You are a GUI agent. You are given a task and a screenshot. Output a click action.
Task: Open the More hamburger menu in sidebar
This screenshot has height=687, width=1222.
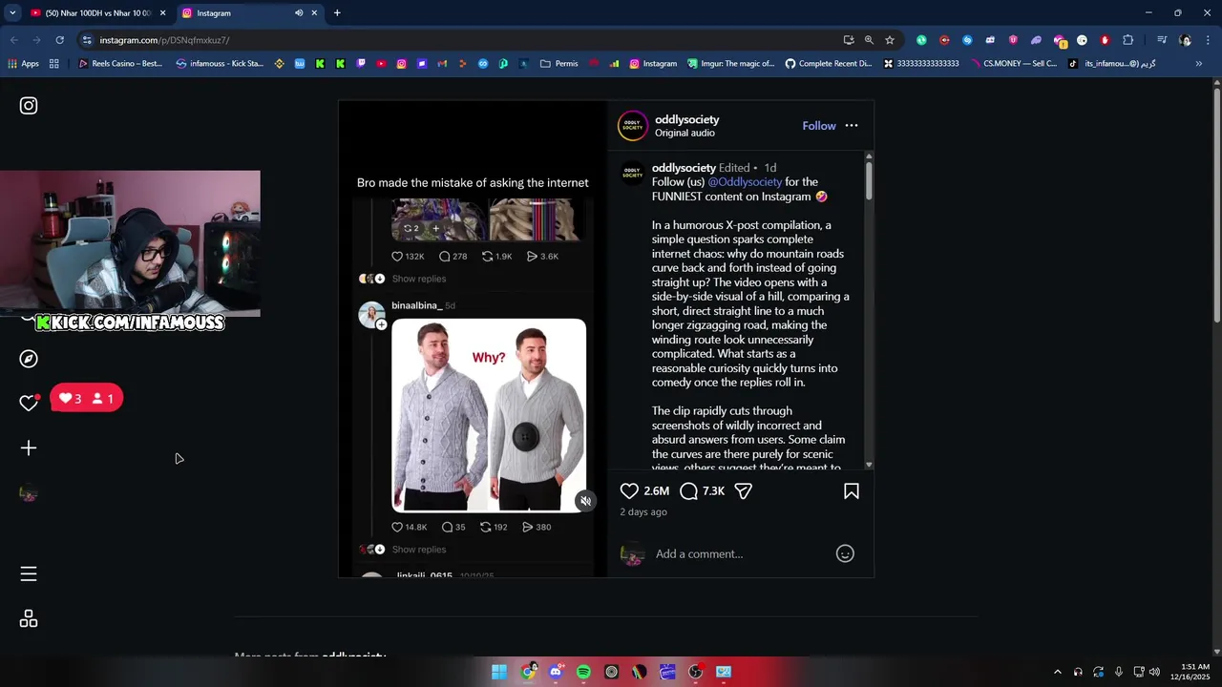pos(29,573)
